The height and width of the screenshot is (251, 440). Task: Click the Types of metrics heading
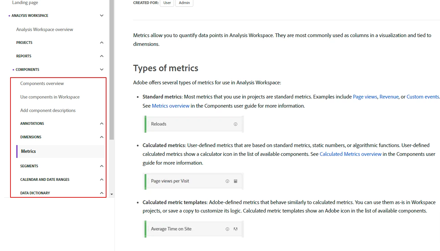coord(166,68)
